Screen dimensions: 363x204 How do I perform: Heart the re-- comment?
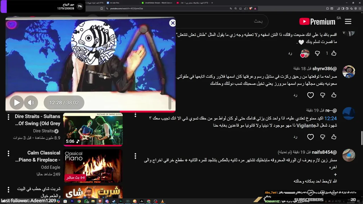[311, 137]
